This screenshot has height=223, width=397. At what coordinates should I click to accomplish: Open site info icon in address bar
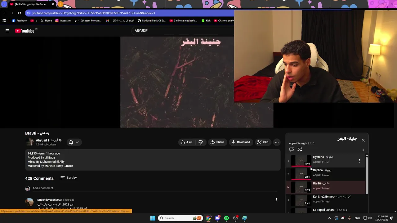28,13
